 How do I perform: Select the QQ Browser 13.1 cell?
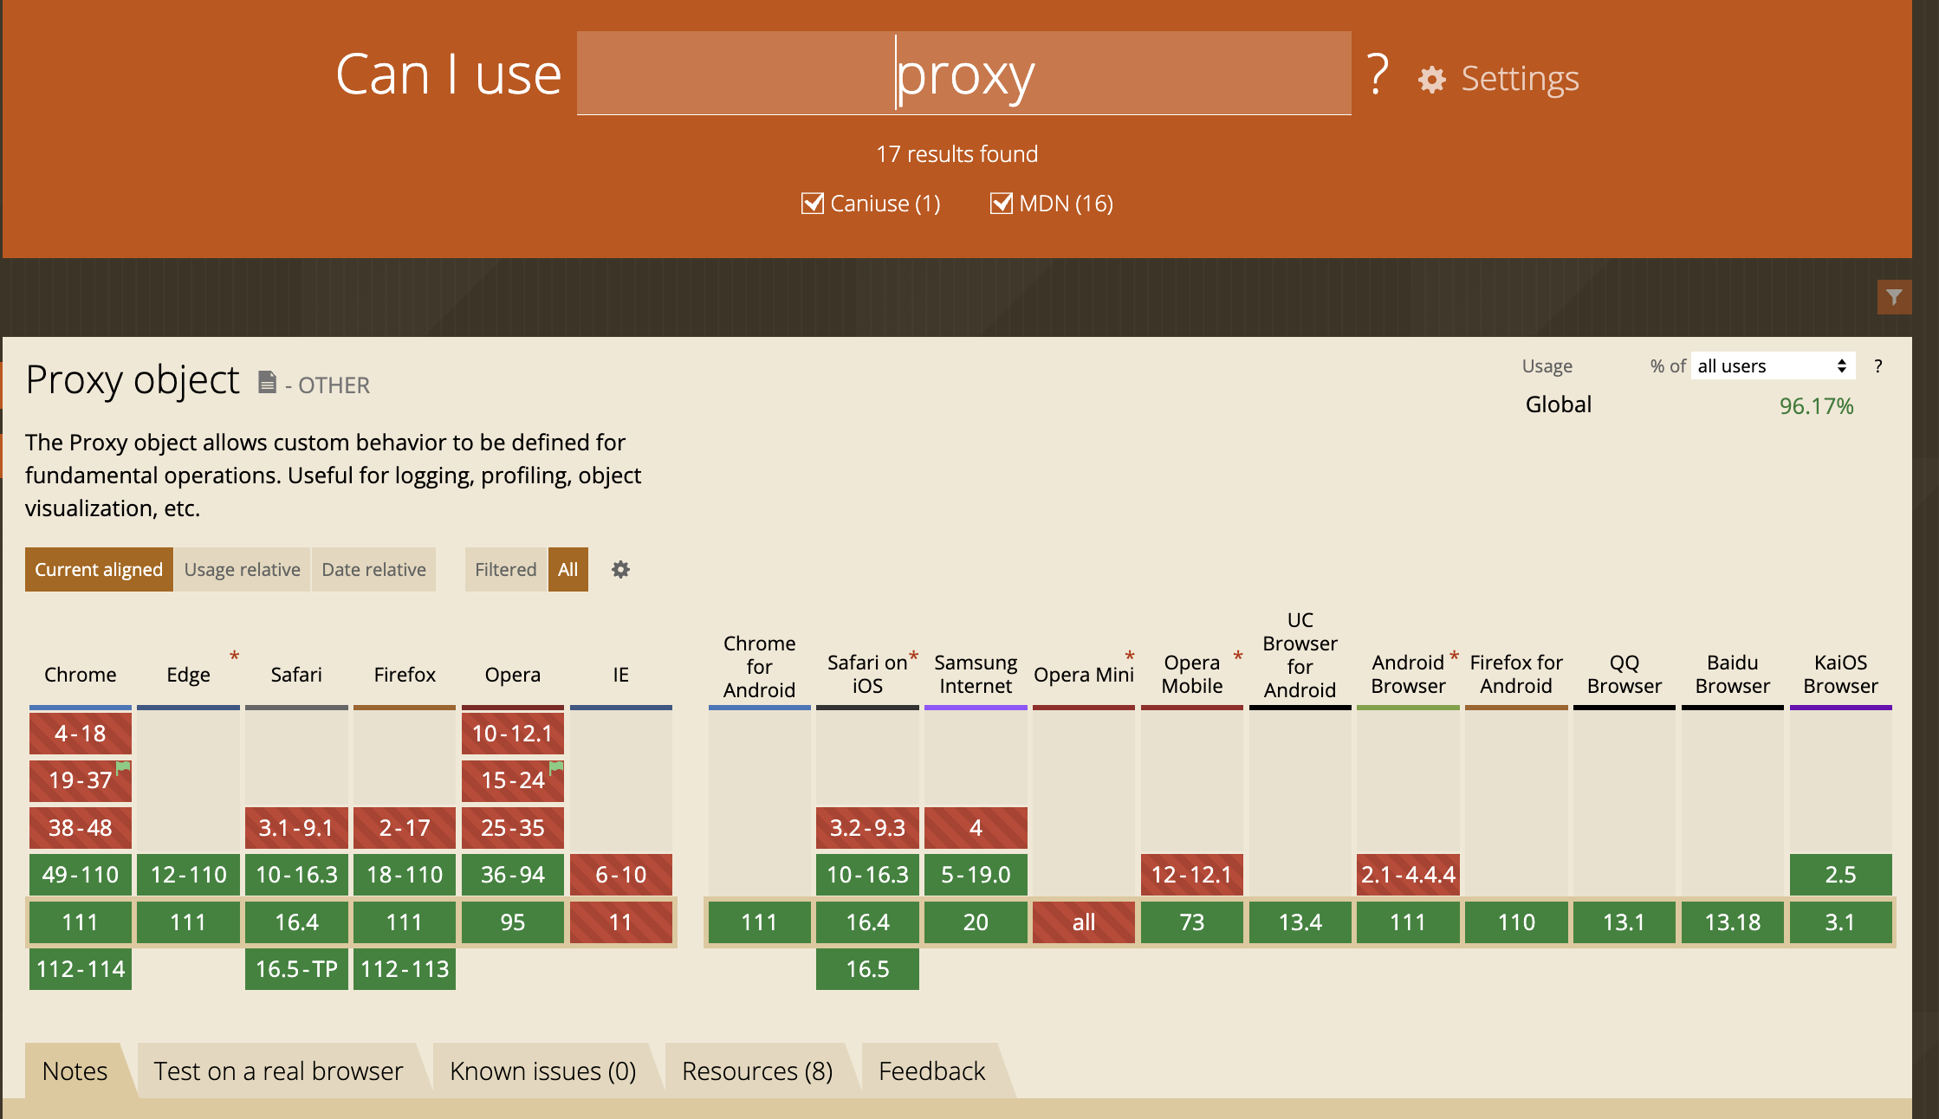[1624, 922]
